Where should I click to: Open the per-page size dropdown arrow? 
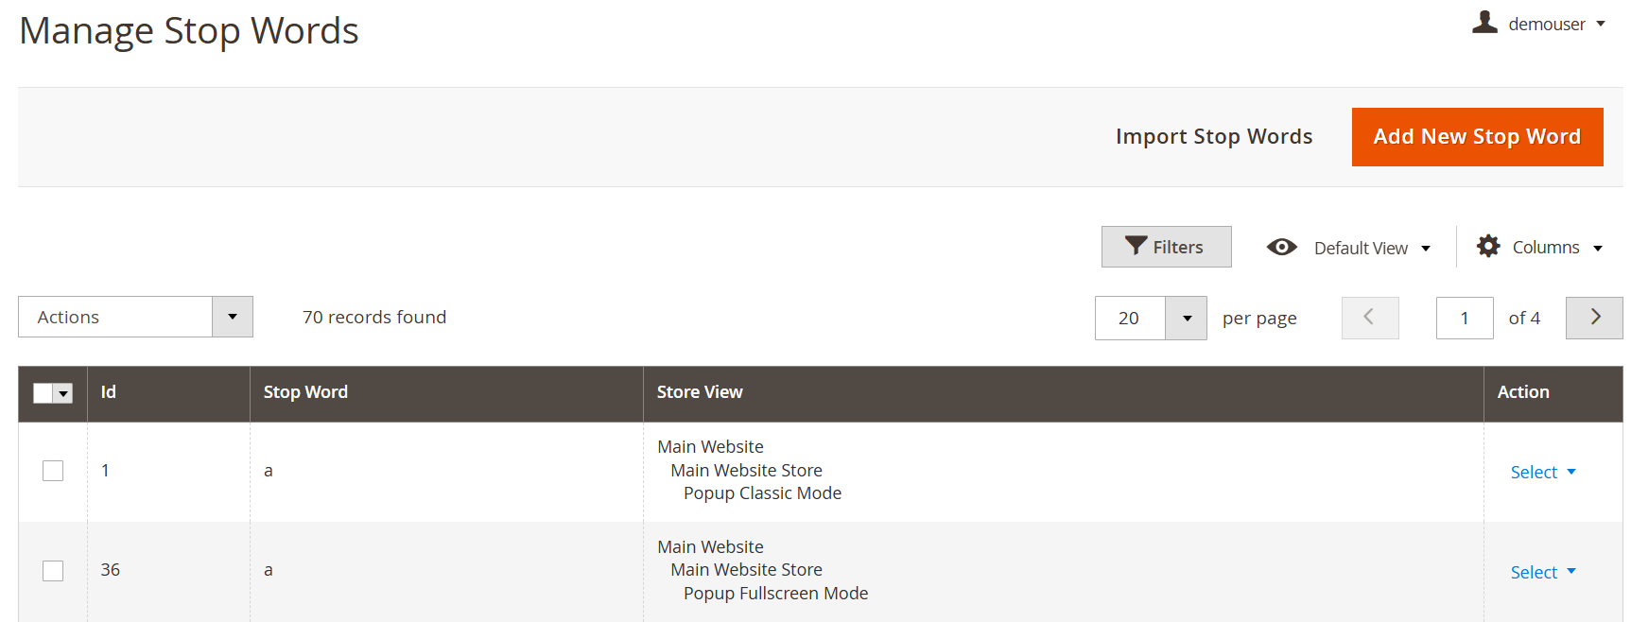click(x=1187, y=318)
